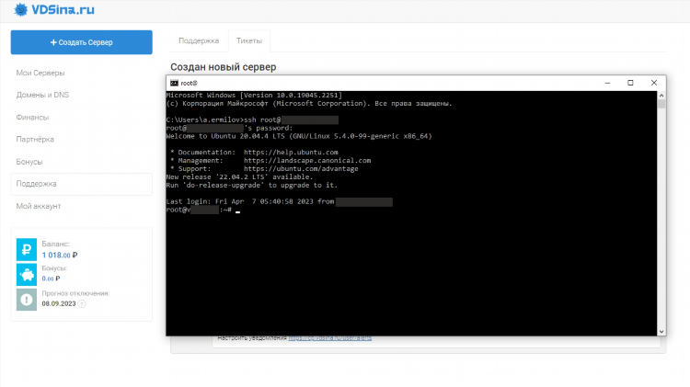Viewport: 690px width, 387px height.
Task: Click help question mark near 08.09.2023
Action: click(82, 304)
